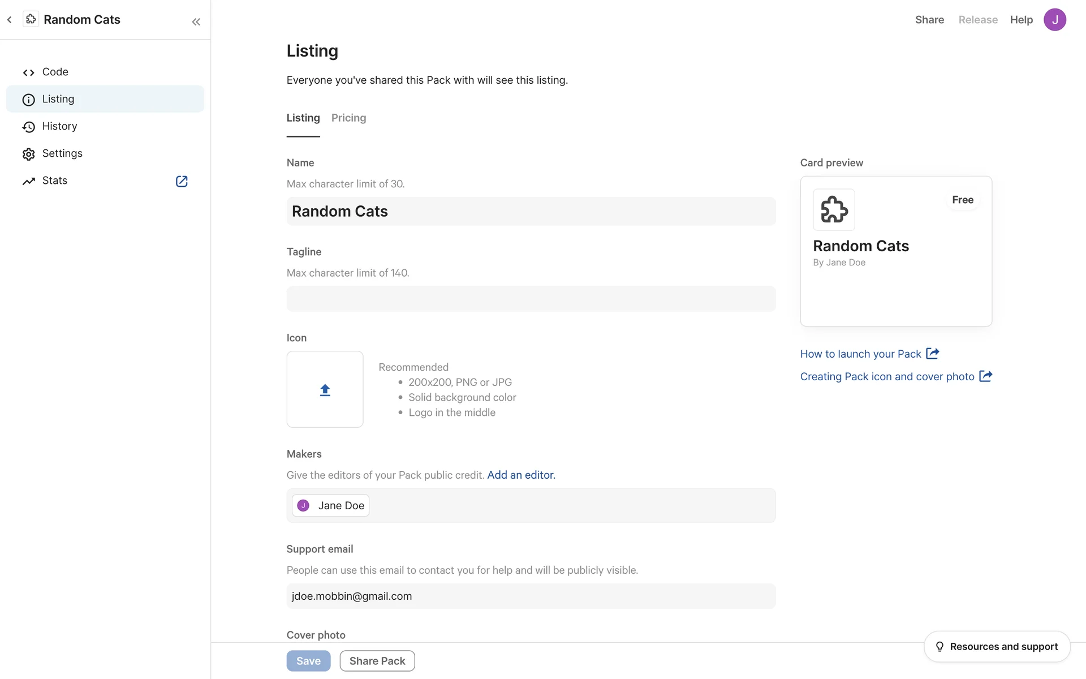The height and width of the screenshot is (679, 1086).
Task: Click the Support email input field
Action: [x=531, y=596]
